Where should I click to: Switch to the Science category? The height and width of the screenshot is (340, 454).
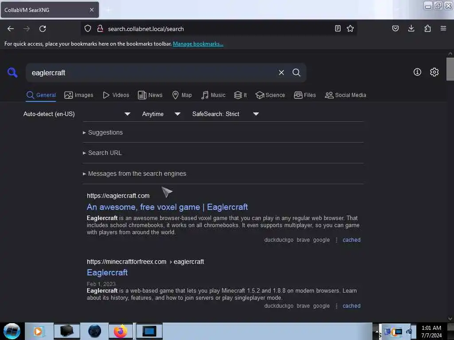coord(270,95)
